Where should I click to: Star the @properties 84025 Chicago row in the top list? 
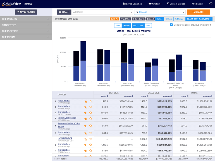(90, 113)
